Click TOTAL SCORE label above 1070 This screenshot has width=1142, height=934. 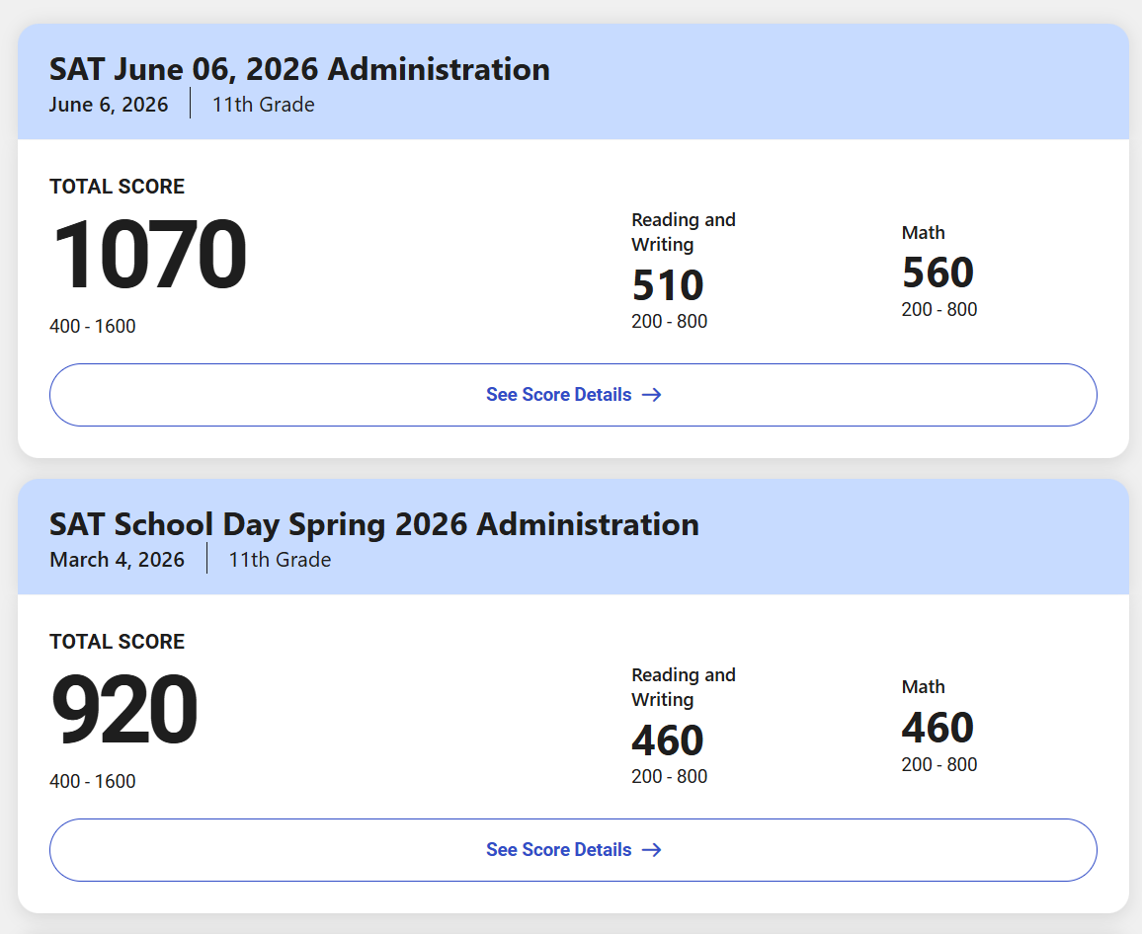coord(118,187)
